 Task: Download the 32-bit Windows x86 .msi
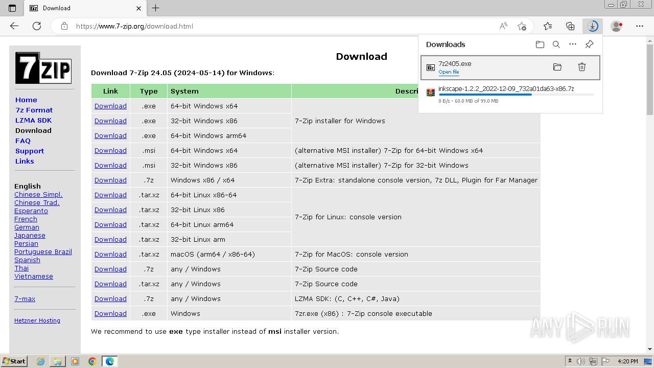110,165
